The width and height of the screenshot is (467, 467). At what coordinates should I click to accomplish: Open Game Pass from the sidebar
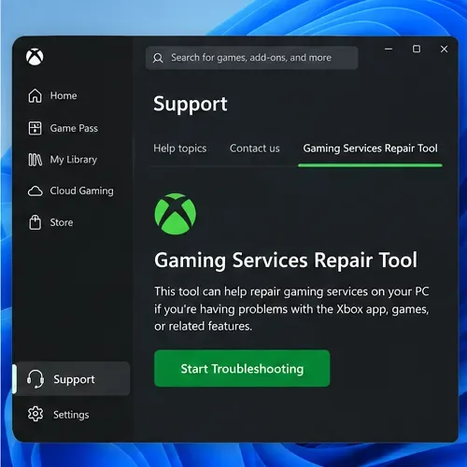tap(74, 128)
